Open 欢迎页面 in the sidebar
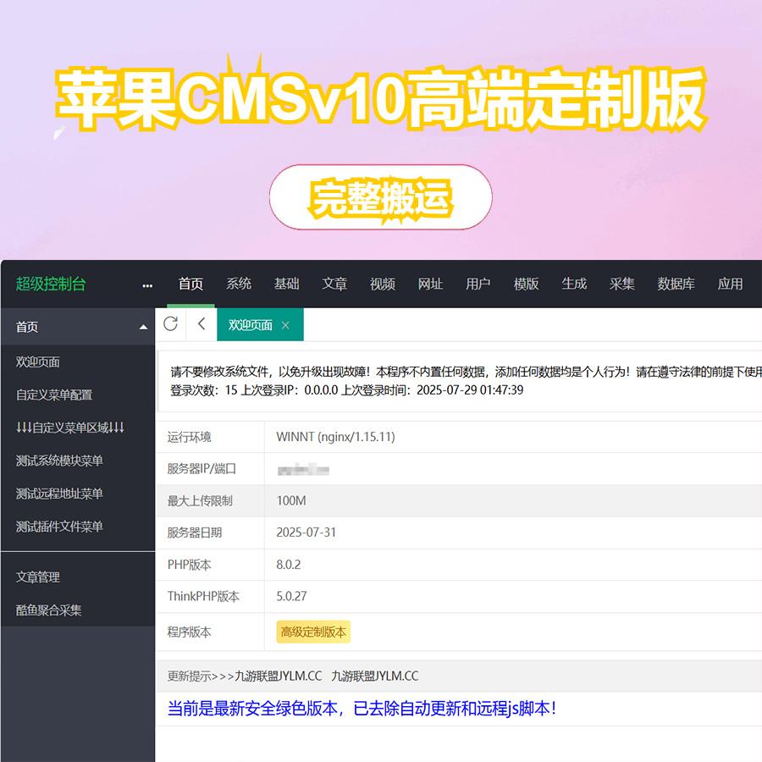 click(38, 362)
